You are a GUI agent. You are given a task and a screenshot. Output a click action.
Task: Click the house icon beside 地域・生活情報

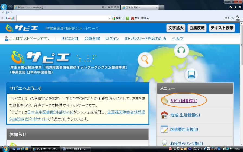pos(164,115)
